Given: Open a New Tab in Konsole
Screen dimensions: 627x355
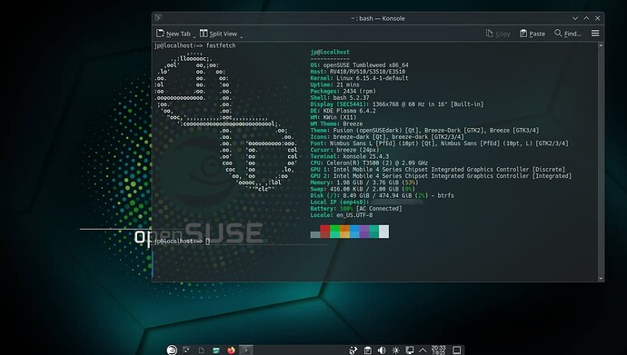Looking at the screenshot, I should (174, 34).
